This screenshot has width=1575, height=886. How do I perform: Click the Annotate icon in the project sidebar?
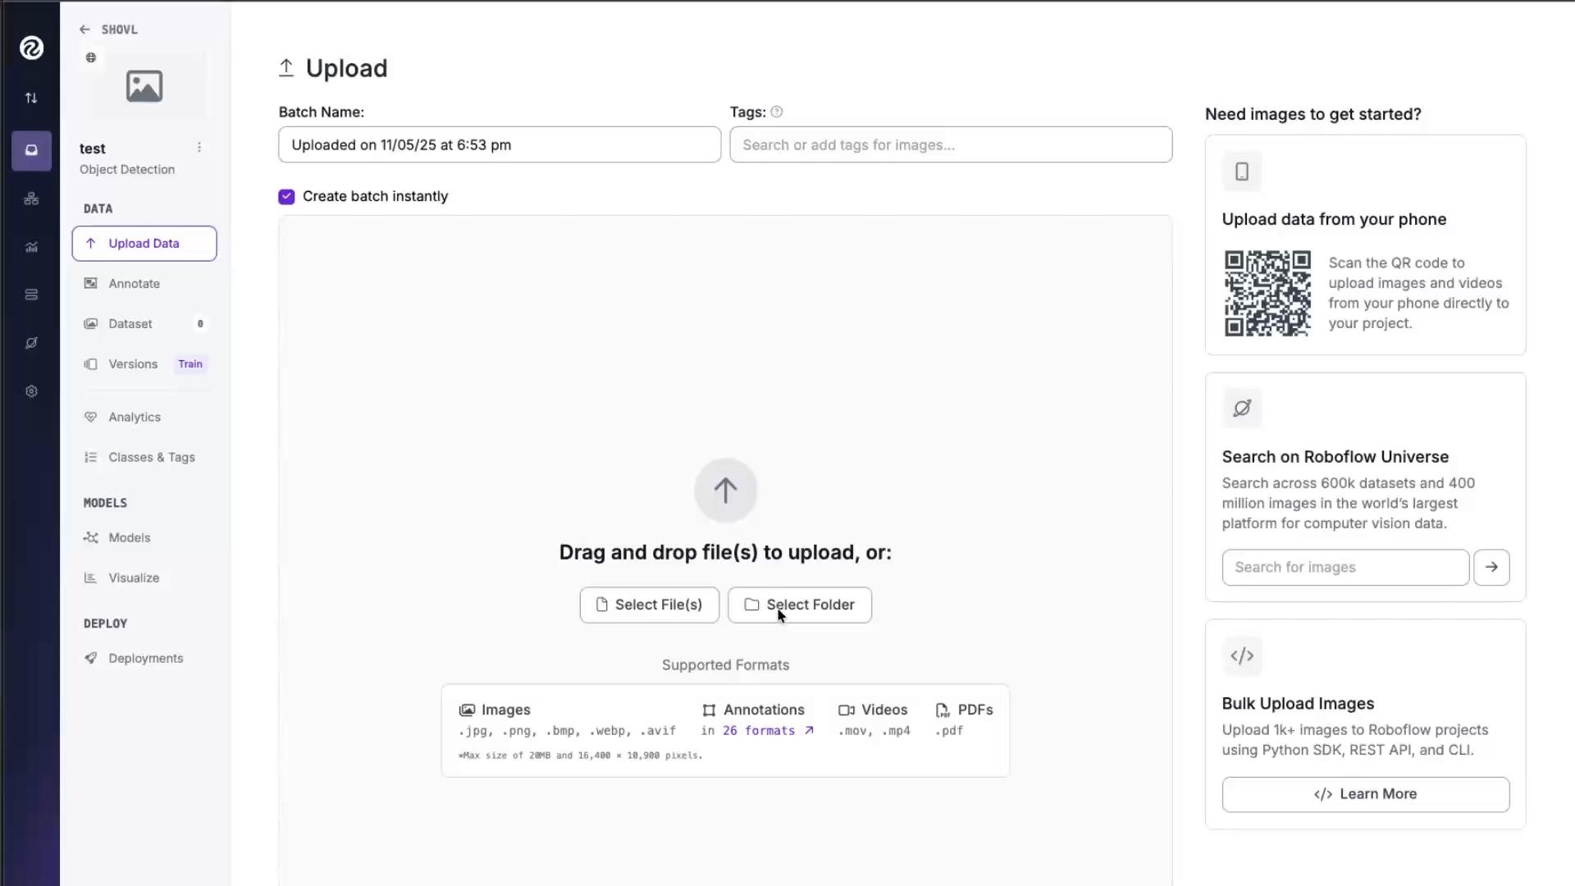(x=90, y=283)
